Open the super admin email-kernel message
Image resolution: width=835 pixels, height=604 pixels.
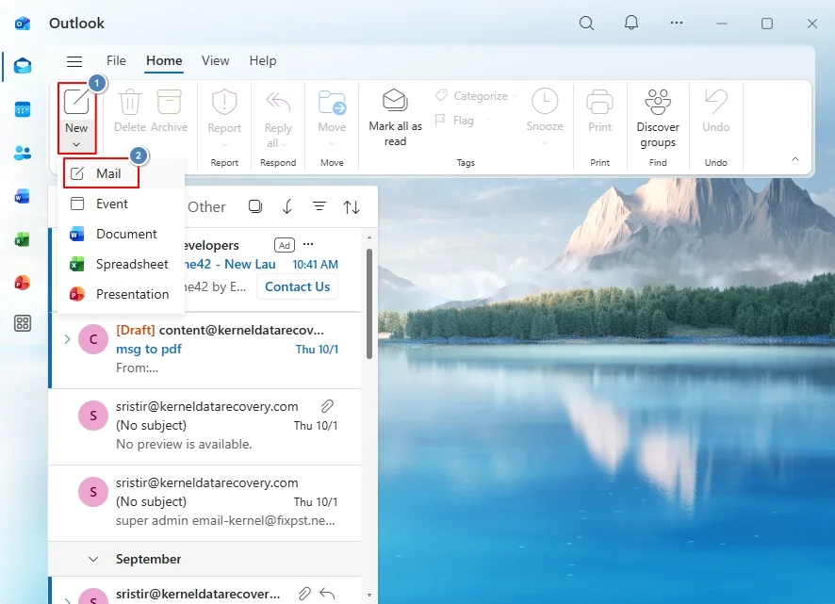[205, 503]
